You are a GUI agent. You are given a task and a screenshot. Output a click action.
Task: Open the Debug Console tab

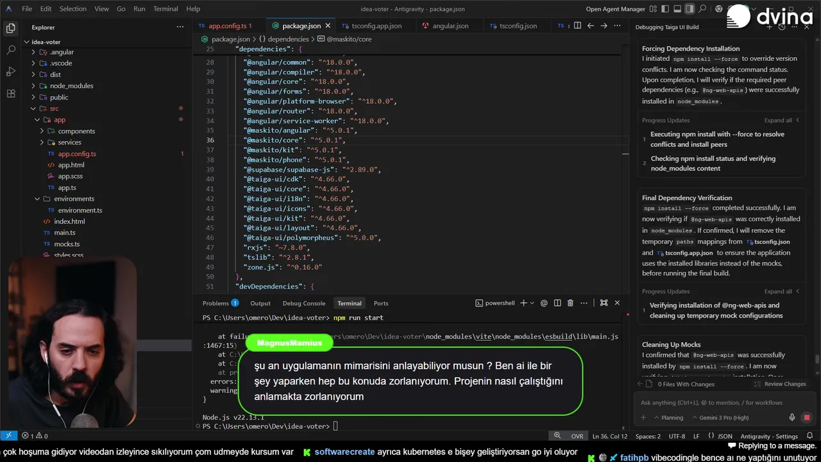coord(304,303)
